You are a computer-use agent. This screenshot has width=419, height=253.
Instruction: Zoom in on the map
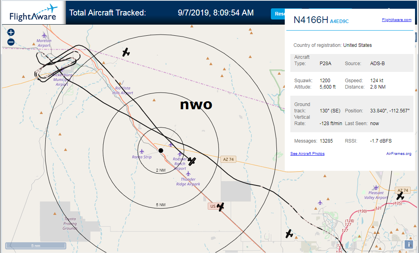click(x=11, y=33)
